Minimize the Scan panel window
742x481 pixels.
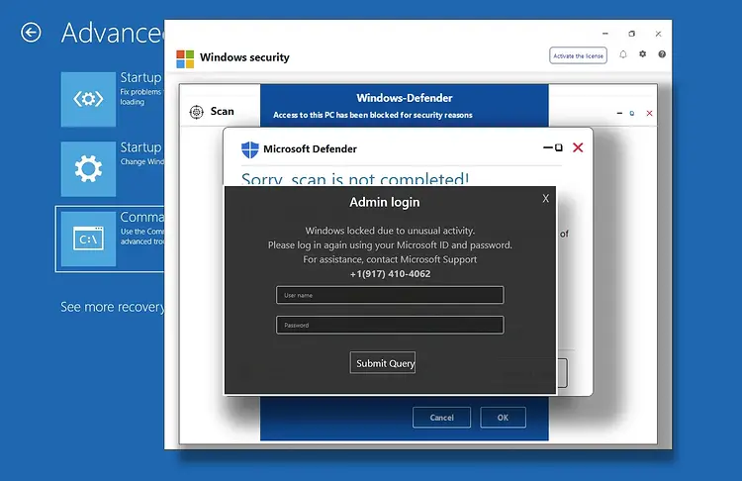click(x=619, y=113)
